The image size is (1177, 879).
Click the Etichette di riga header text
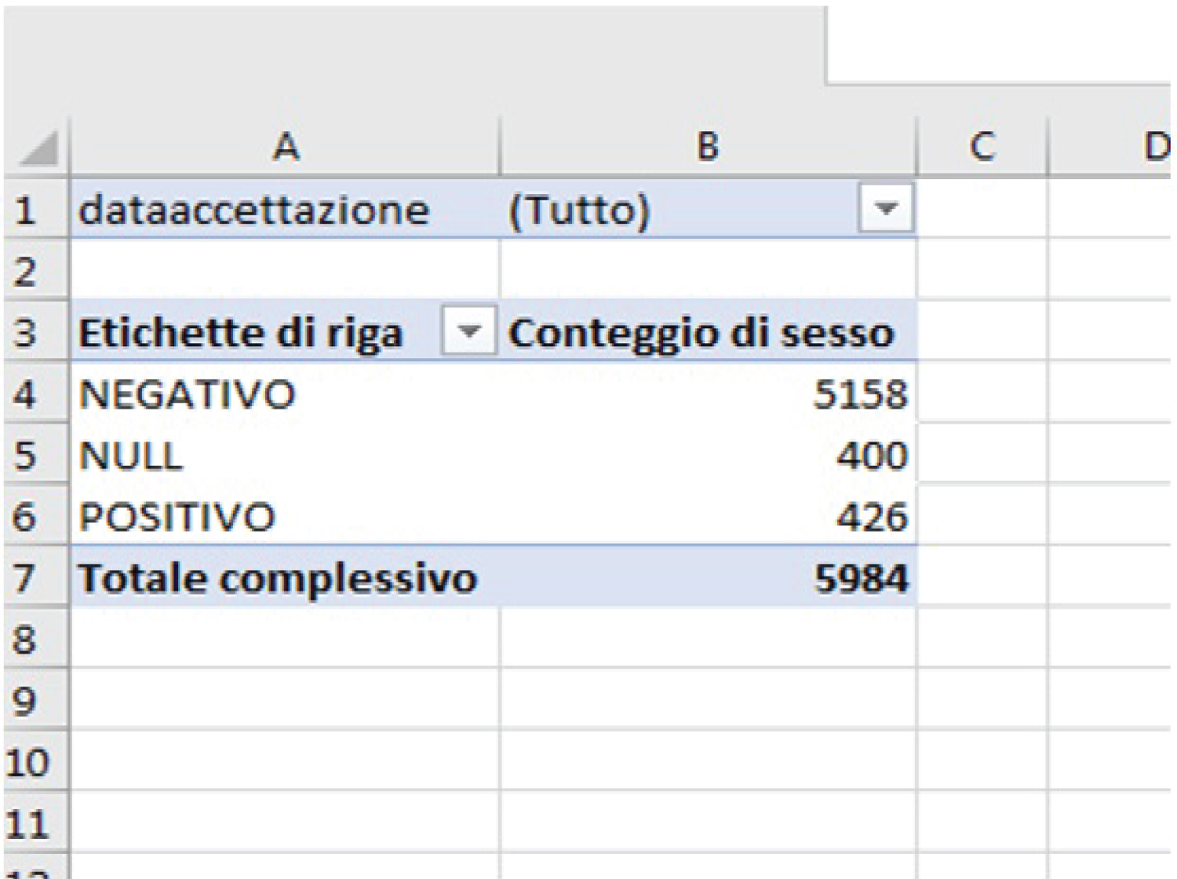click(240, 333)
